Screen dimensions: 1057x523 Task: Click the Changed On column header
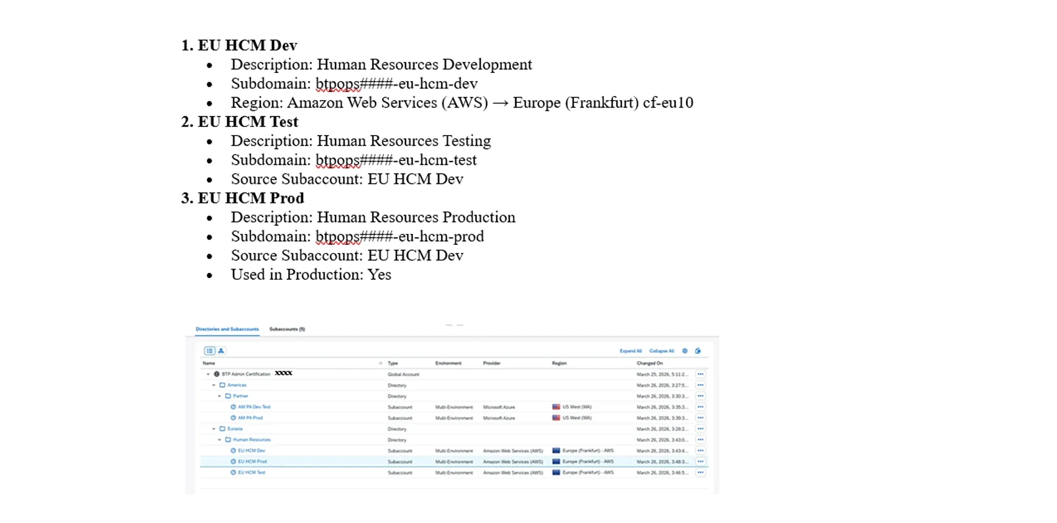650,363
